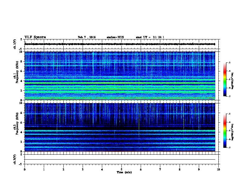Click the "-3" label on ch.1 color scale

click(x=229, y=62)
